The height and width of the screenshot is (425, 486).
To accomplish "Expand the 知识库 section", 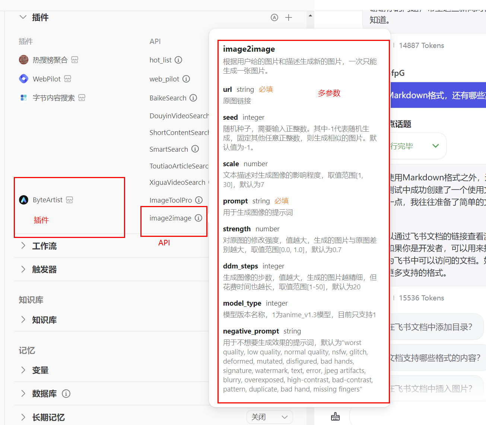I will point(23,320).
